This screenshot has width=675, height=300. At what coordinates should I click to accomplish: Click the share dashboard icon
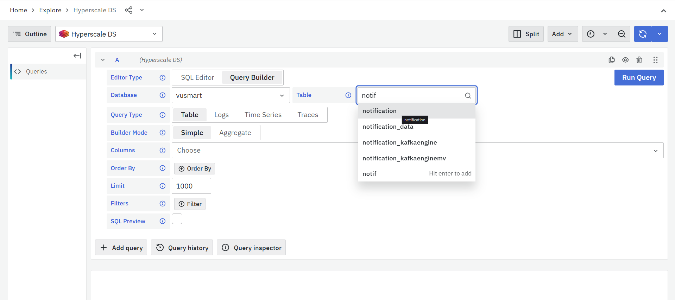coord(128,10)
